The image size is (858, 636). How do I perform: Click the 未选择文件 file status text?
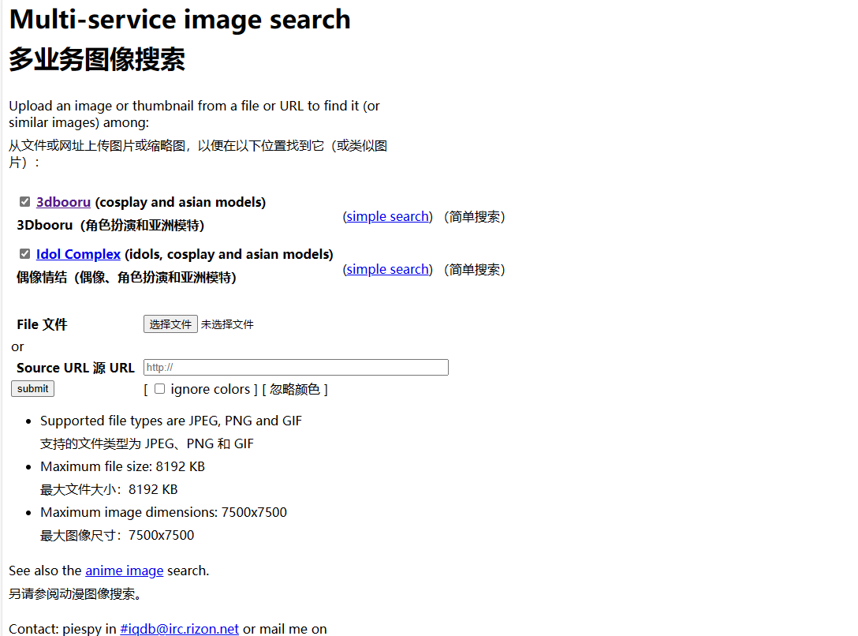point(227,324)
